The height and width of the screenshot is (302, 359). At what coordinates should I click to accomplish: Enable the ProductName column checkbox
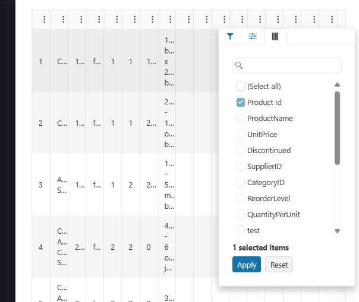click(x=241, y=119)
